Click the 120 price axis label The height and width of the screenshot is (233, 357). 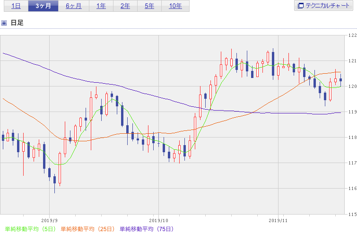click(352, 86)
